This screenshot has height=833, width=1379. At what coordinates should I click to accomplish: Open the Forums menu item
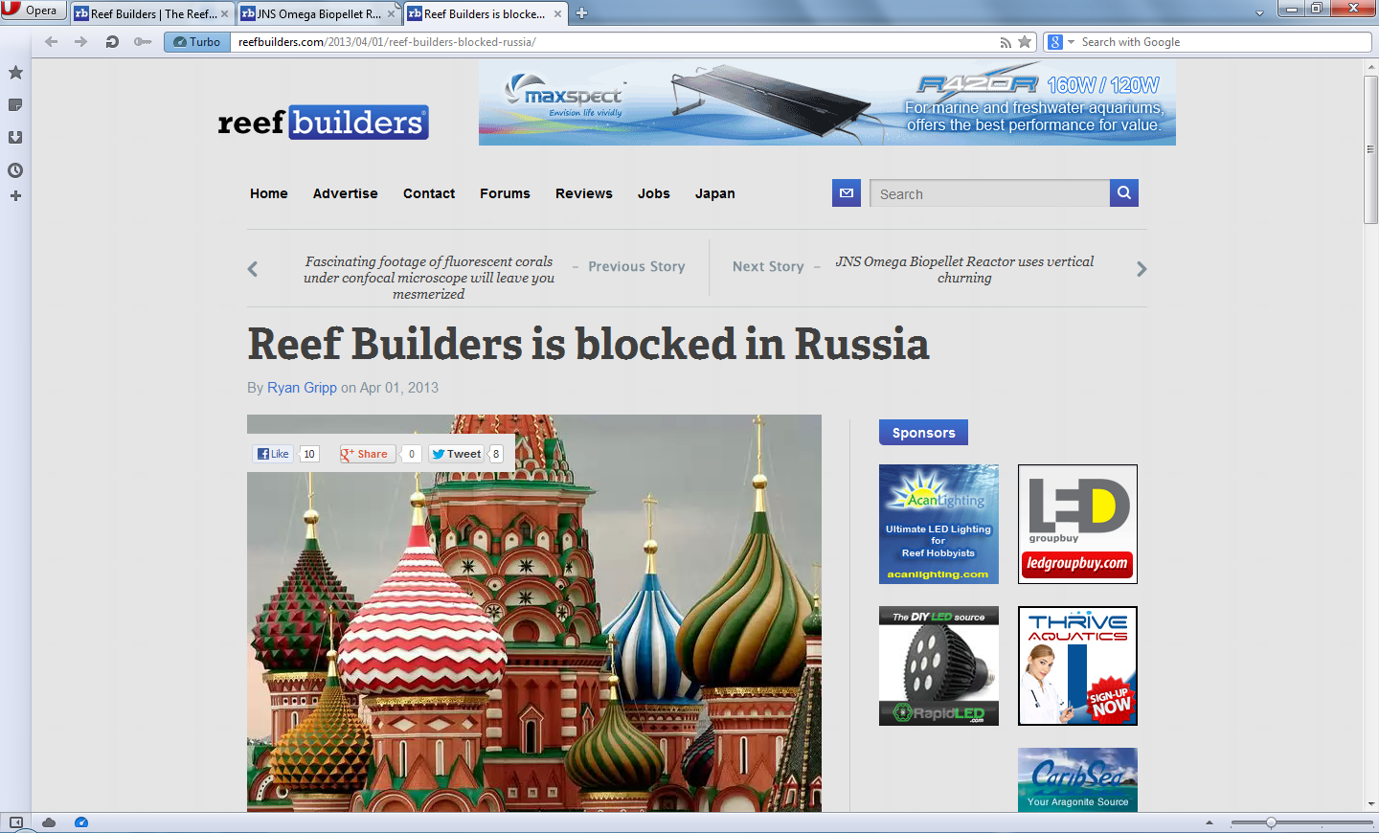(505, 193)
